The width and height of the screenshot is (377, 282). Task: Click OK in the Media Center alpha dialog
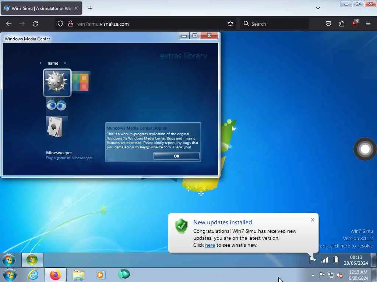[x=176, y=156]
